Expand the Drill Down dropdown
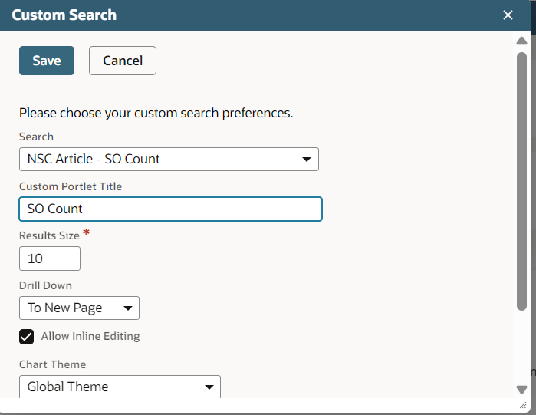This screenshot has height=415, width=536. [x=79, y=308]
